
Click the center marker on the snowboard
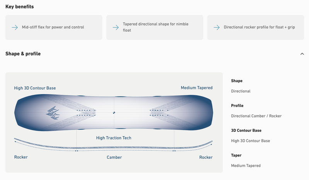114,113
